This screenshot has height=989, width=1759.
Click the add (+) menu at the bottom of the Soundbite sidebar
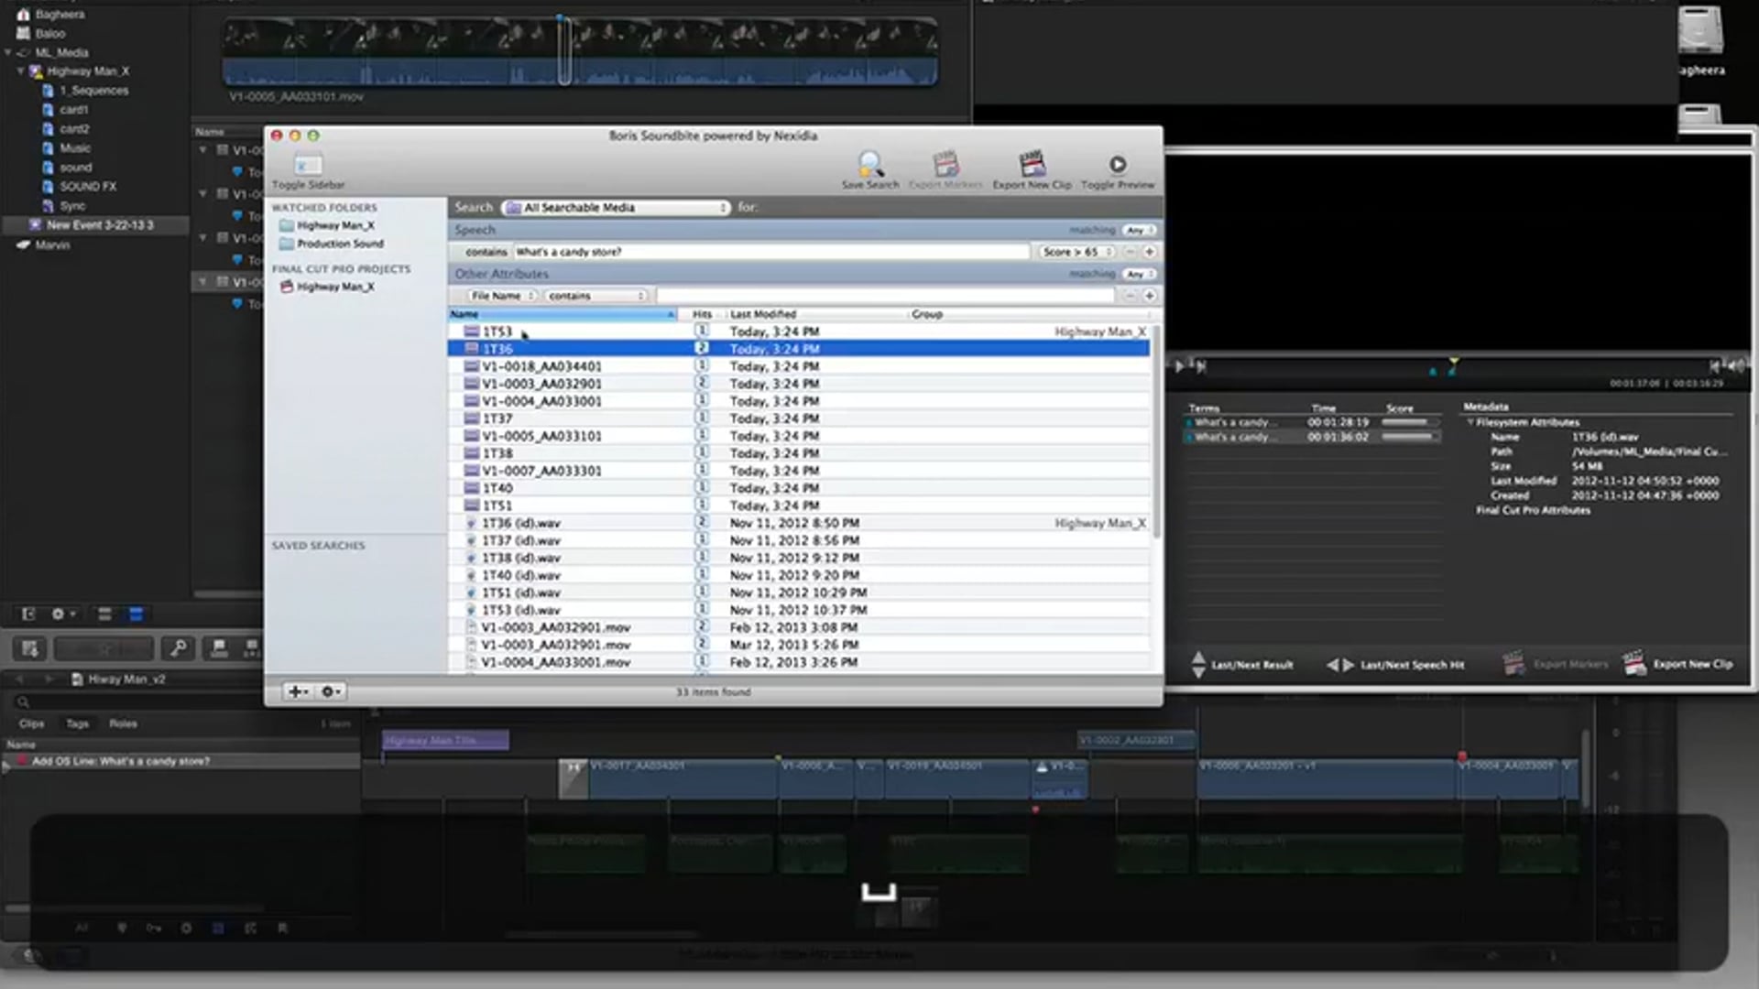point(298,691)
